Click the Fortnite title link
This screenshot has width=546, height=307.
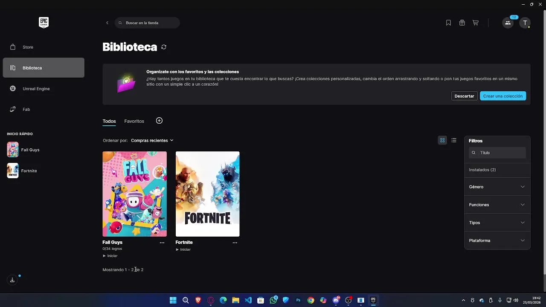pyautogui.click(x=184, y=242)
